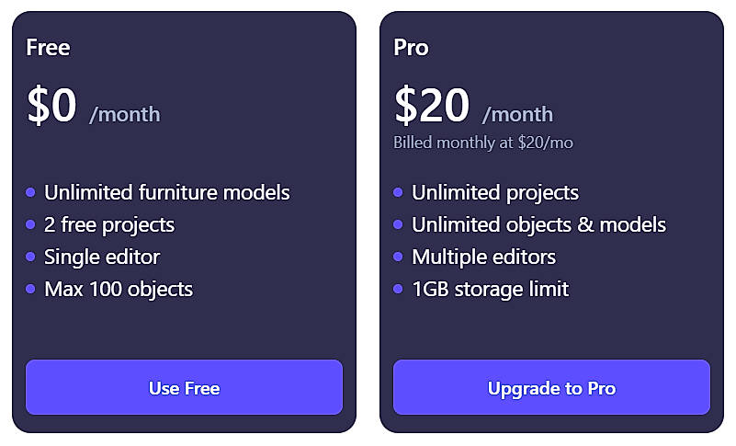Click the $0 price text
This screenshot has height=446, width=736.
(52, 106)
